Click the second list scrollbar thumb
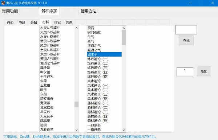The width and height of the screenshot is (218, 140). pyautogui.click(x=124, y=37)
